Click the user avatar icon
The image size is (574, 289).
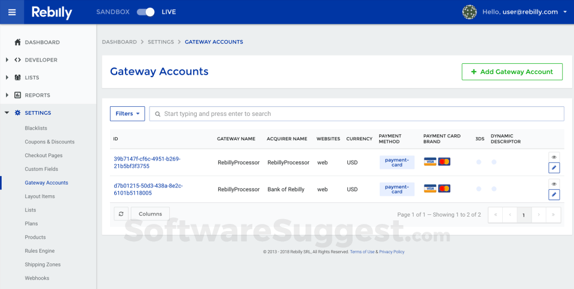click(x=470, y=12)
